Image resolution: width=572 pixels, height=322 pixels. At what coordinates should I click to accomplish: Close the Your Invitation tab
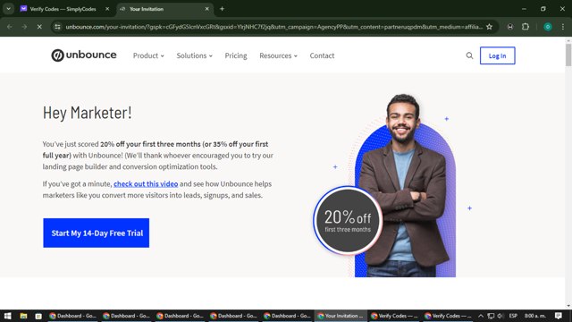(206, 9)
